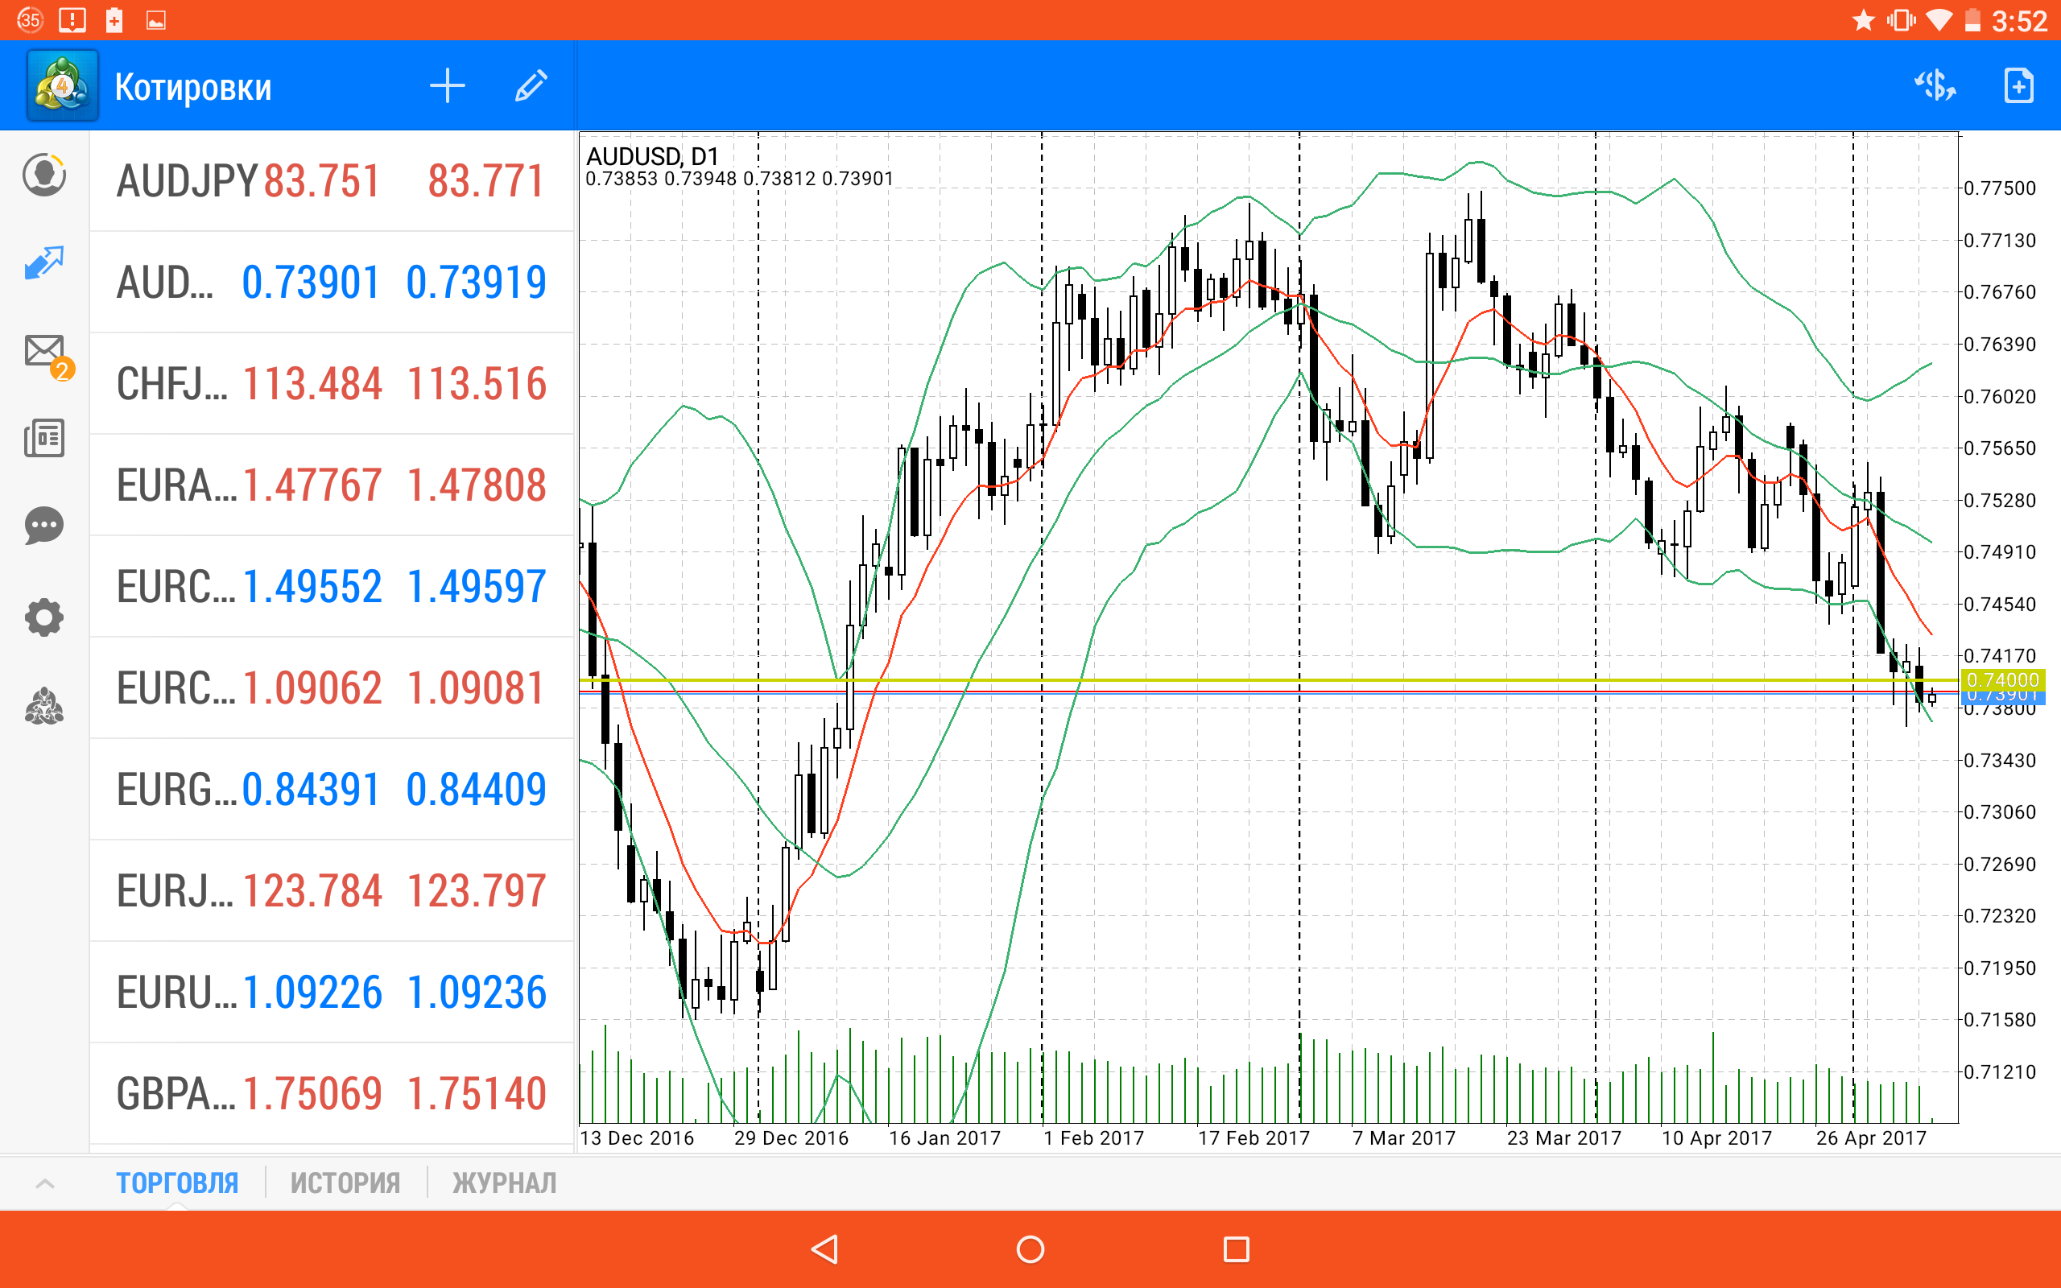Open the community traders icon in the sidebar
Screen dimensions: 2061x1288
44,706
